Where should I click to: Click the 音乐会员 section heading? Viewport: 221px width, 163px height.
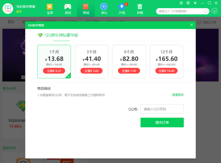(x=9, y=88)
